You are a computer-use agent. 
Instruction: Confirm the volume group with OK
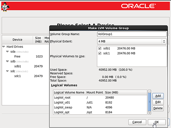tap(157, 122)
